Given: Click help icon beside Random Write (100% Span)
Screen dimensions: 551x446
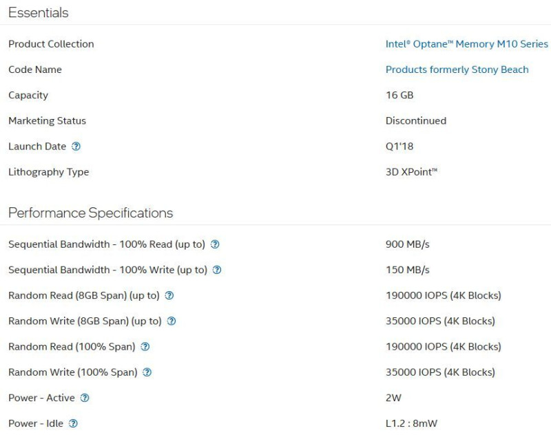Looking at the screenshot, I should click(x=147, y=372).
